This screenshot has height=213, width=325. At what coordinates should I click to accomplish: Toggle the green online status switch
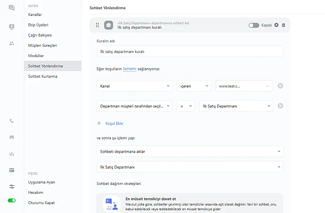12,200
